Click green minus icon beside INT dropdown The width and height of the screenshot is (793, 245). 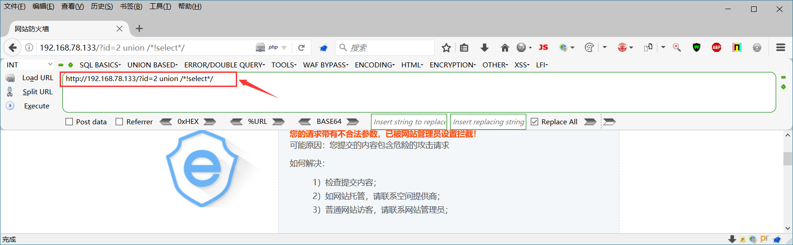click(x=61, y=65)
